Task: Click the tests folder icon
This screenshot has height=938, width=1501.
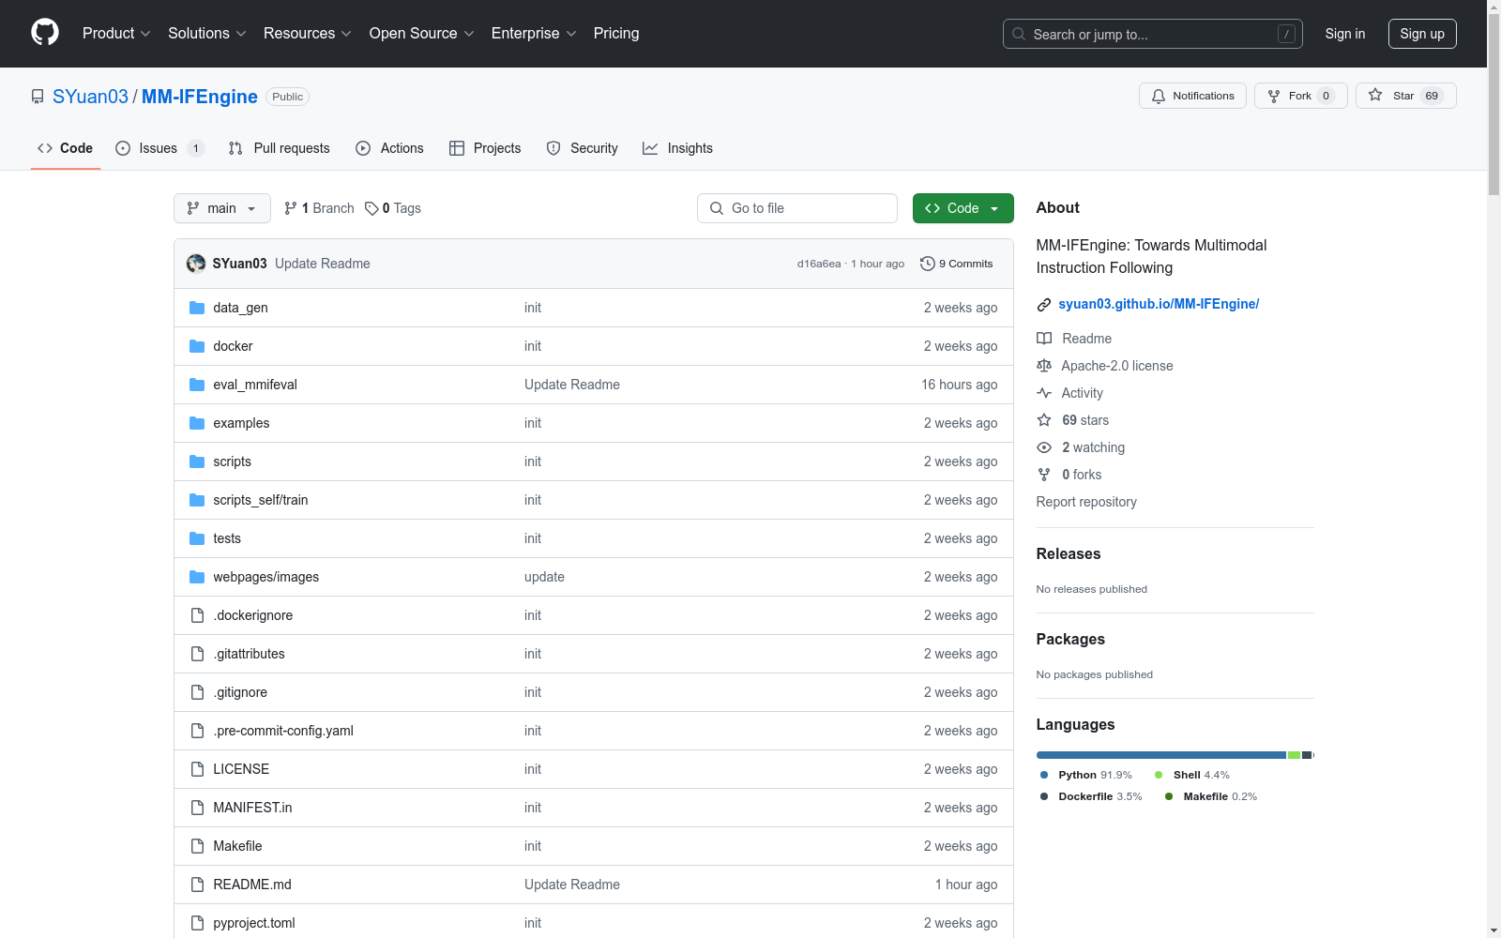Action: [197, 538]
